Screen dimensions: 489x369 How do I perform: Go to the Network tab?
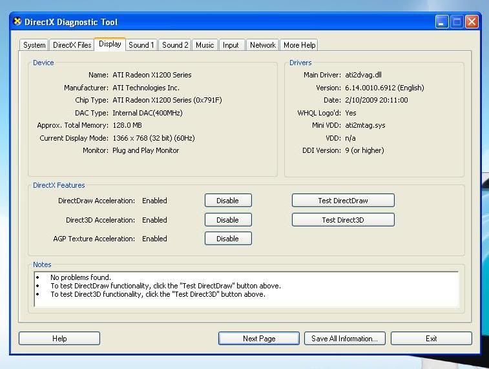[263, 45]
